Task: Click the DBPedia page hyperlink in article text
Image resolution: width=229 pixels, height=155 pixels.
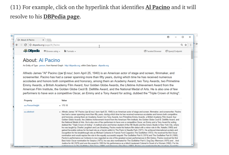Action: pos(61,16)
